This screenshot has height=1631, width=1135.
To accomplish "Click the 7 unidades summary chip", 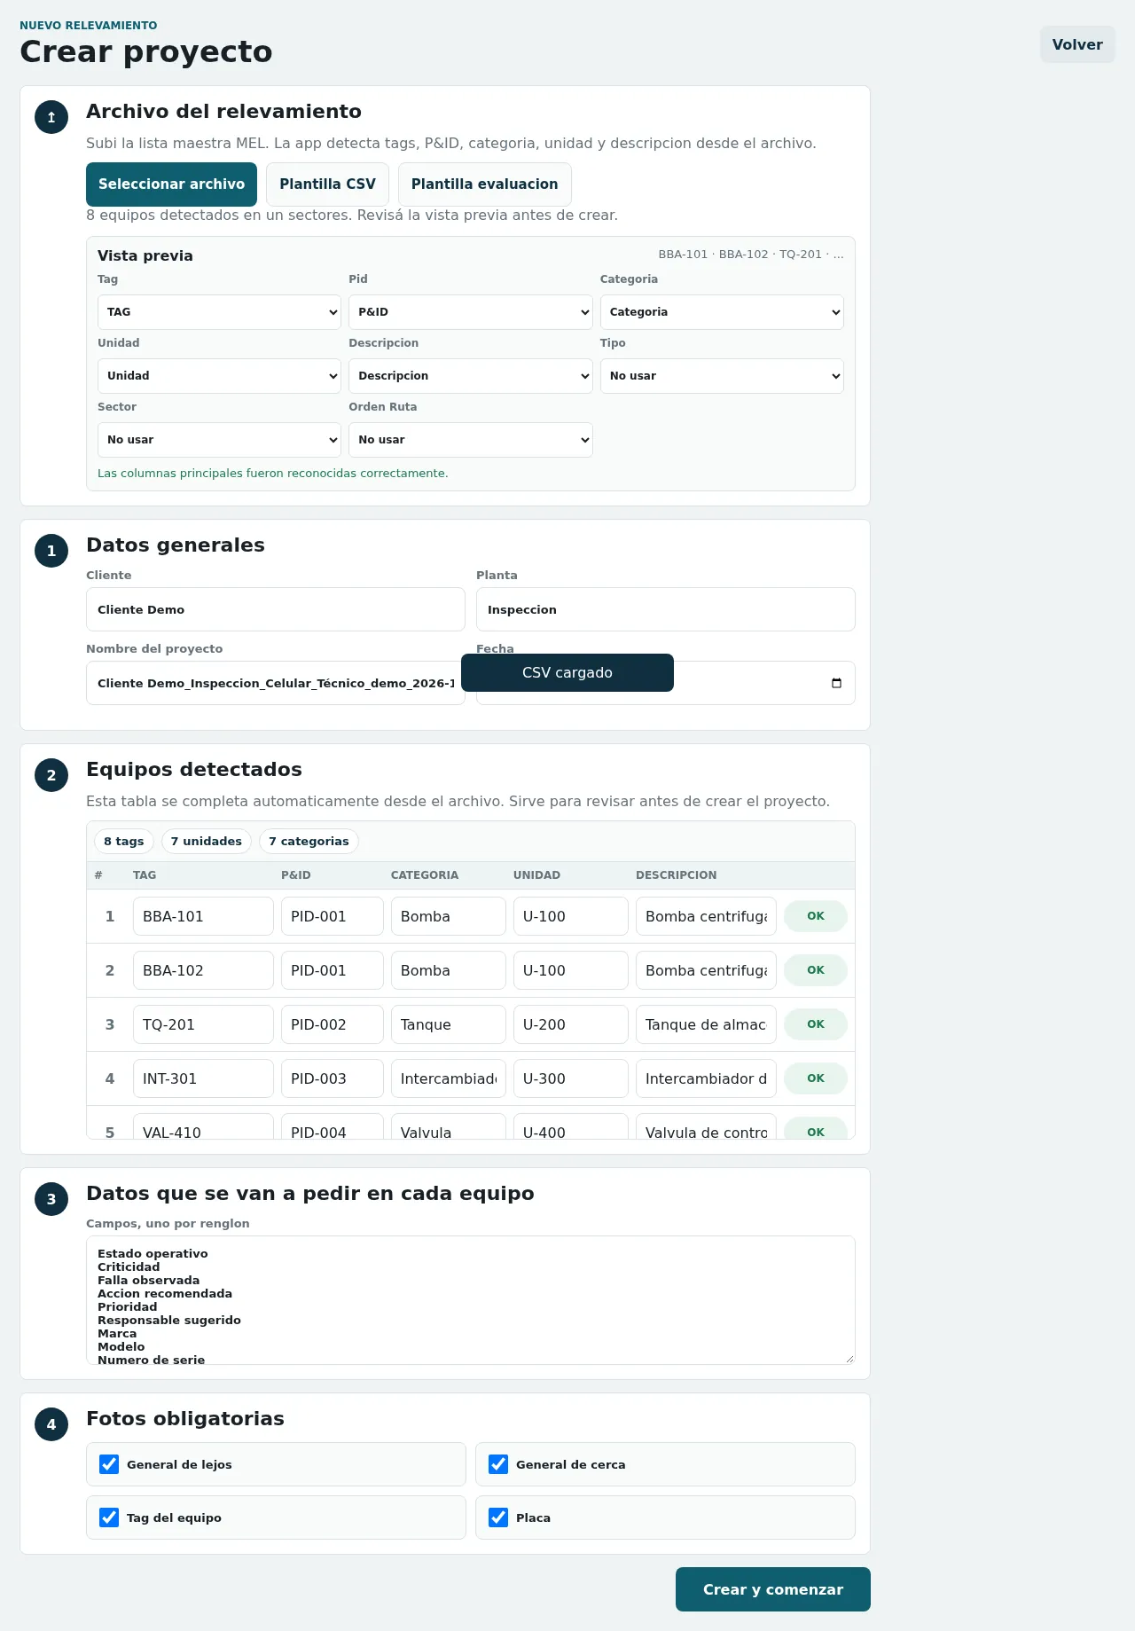I will tap(207, 841).
